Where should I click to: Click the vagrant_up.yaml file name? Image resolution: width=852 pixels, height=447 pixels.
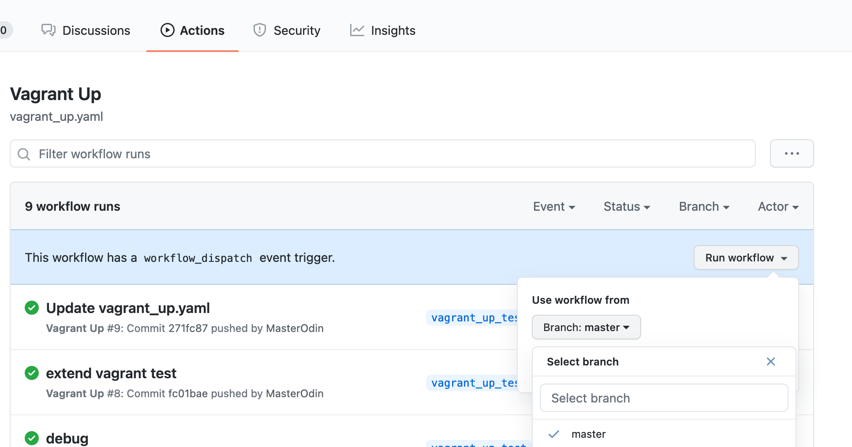[x=56, y=116]
